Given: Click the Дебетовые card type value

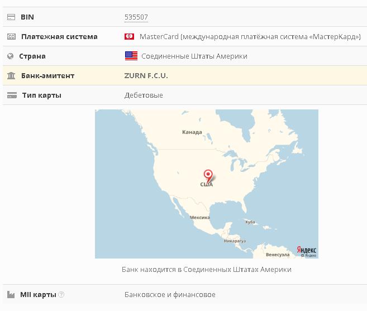Looking at the screenshot, I should pyautogui.click(x=144, y=95).
